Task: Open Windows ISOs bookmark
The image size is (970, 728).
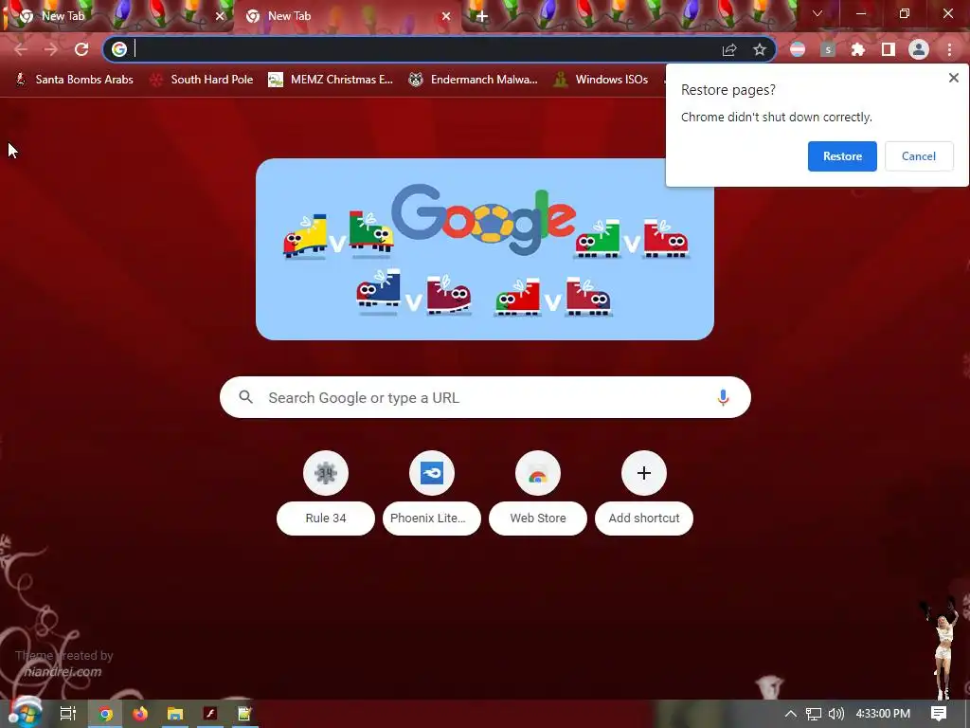Action: point(601,80)
